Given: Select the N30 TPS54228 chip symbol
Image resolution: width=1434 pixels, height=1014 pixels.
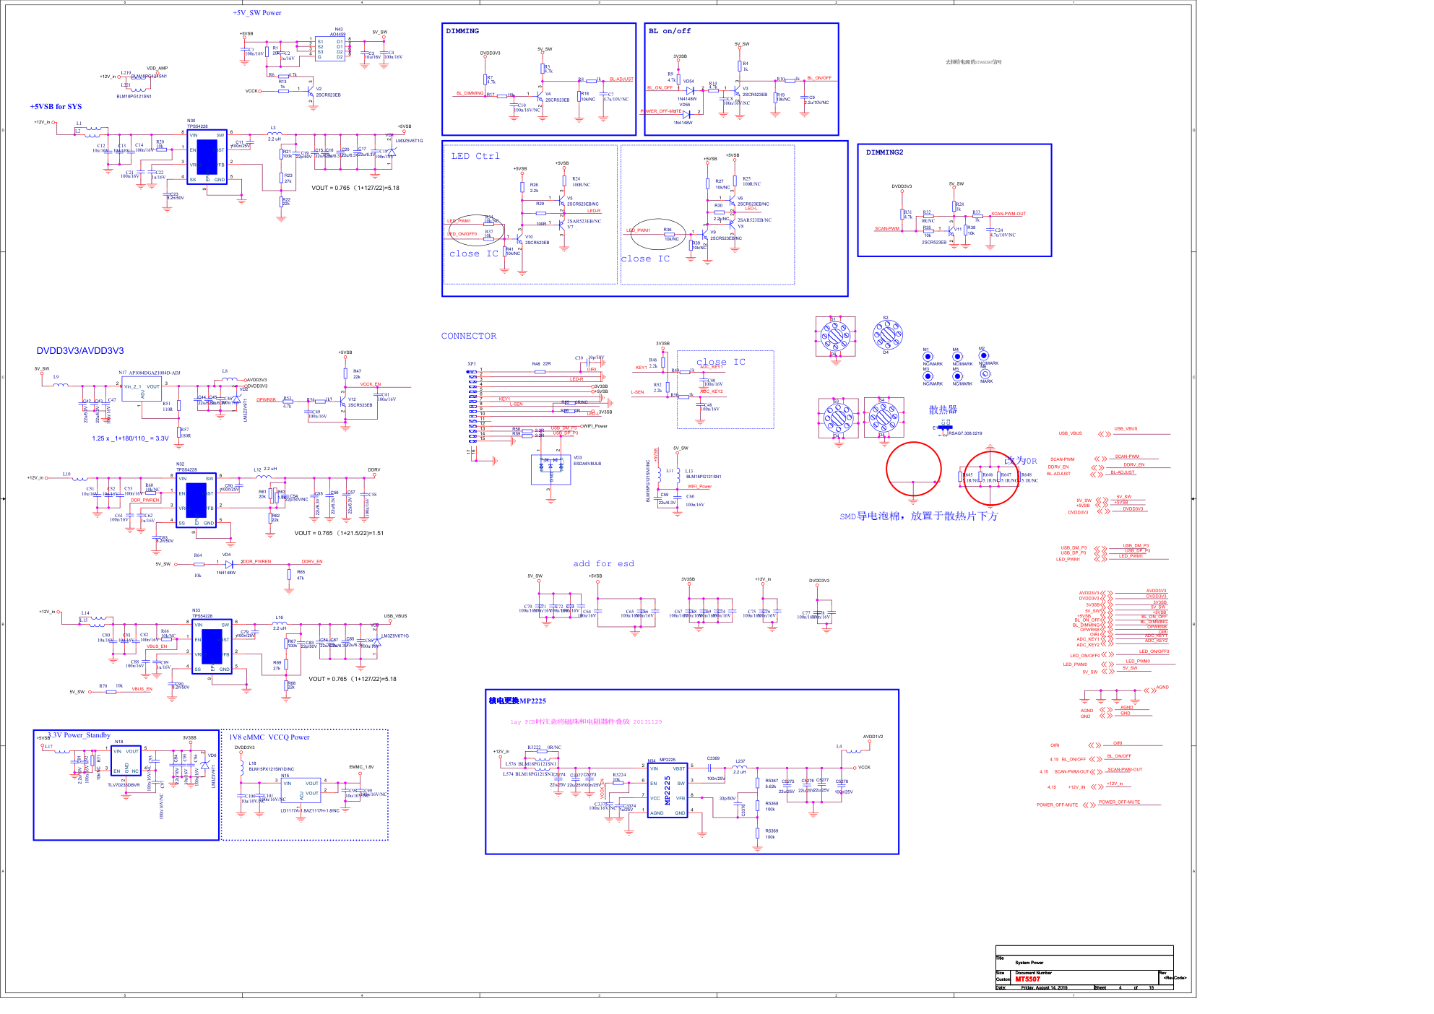Looking at the screenshot, I should [x=207, y=157].
